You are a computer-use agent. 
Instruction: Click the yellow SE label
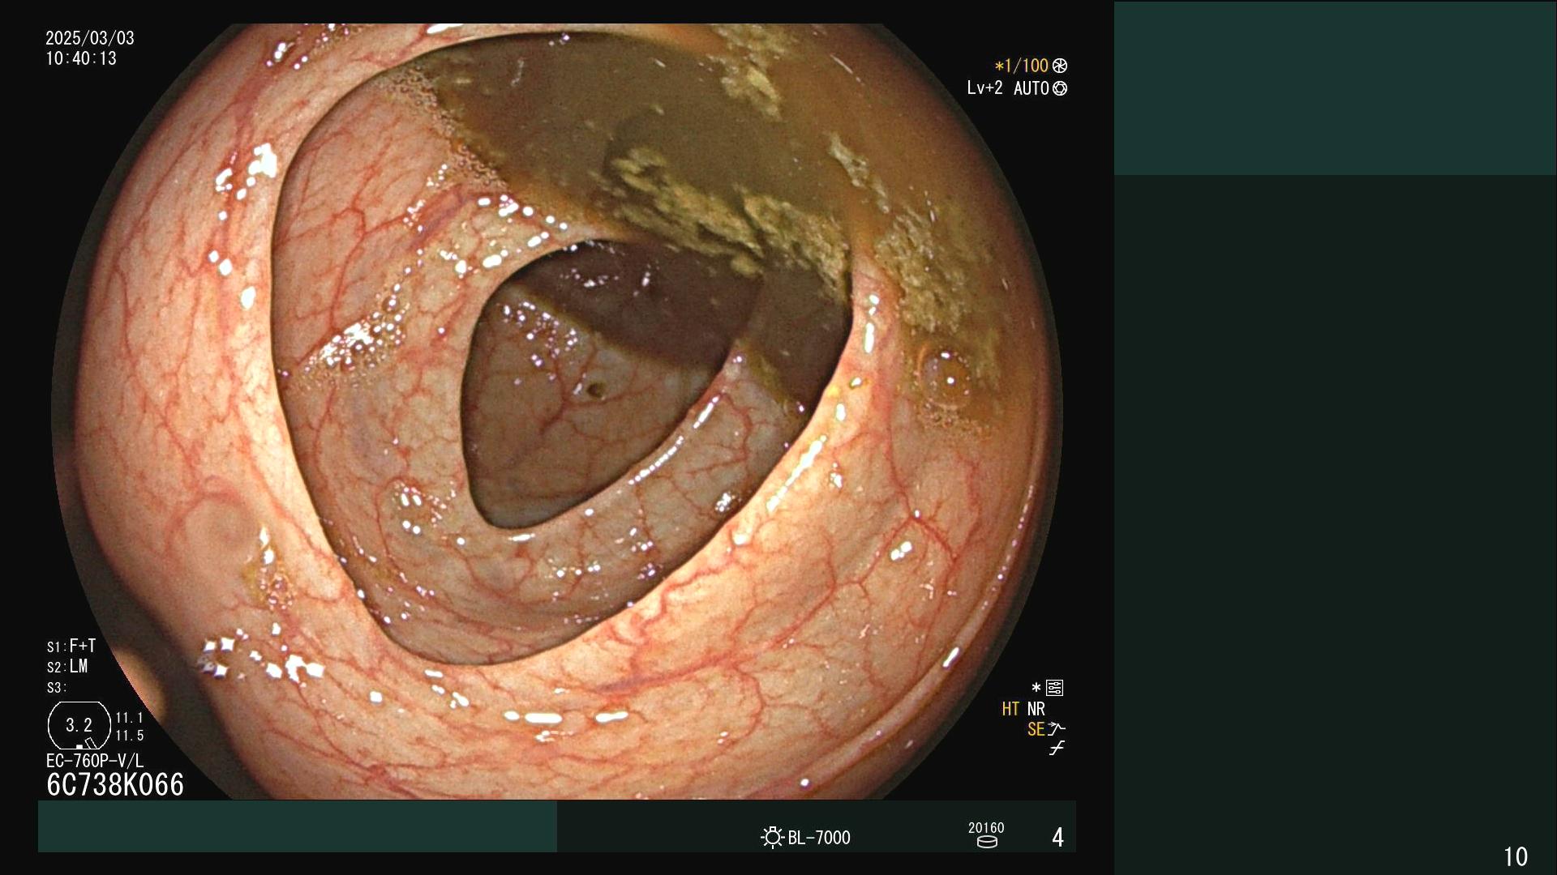click(1036, 729)
